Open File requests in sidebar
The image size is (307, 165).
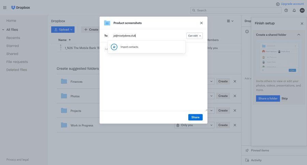pos(17,62)
